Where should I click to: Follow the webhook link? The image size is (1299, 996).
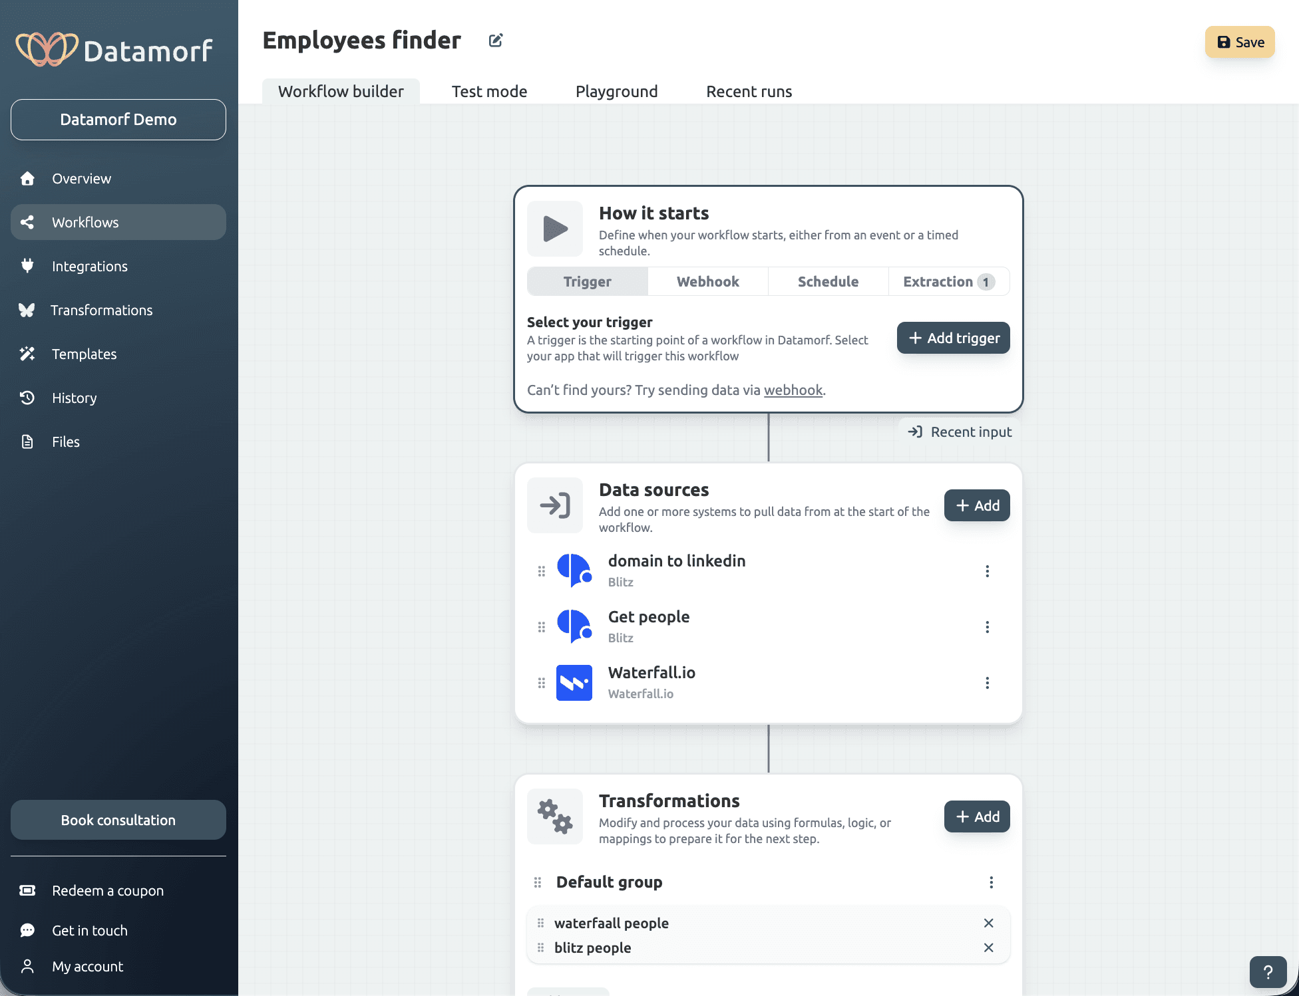[793, 390]
